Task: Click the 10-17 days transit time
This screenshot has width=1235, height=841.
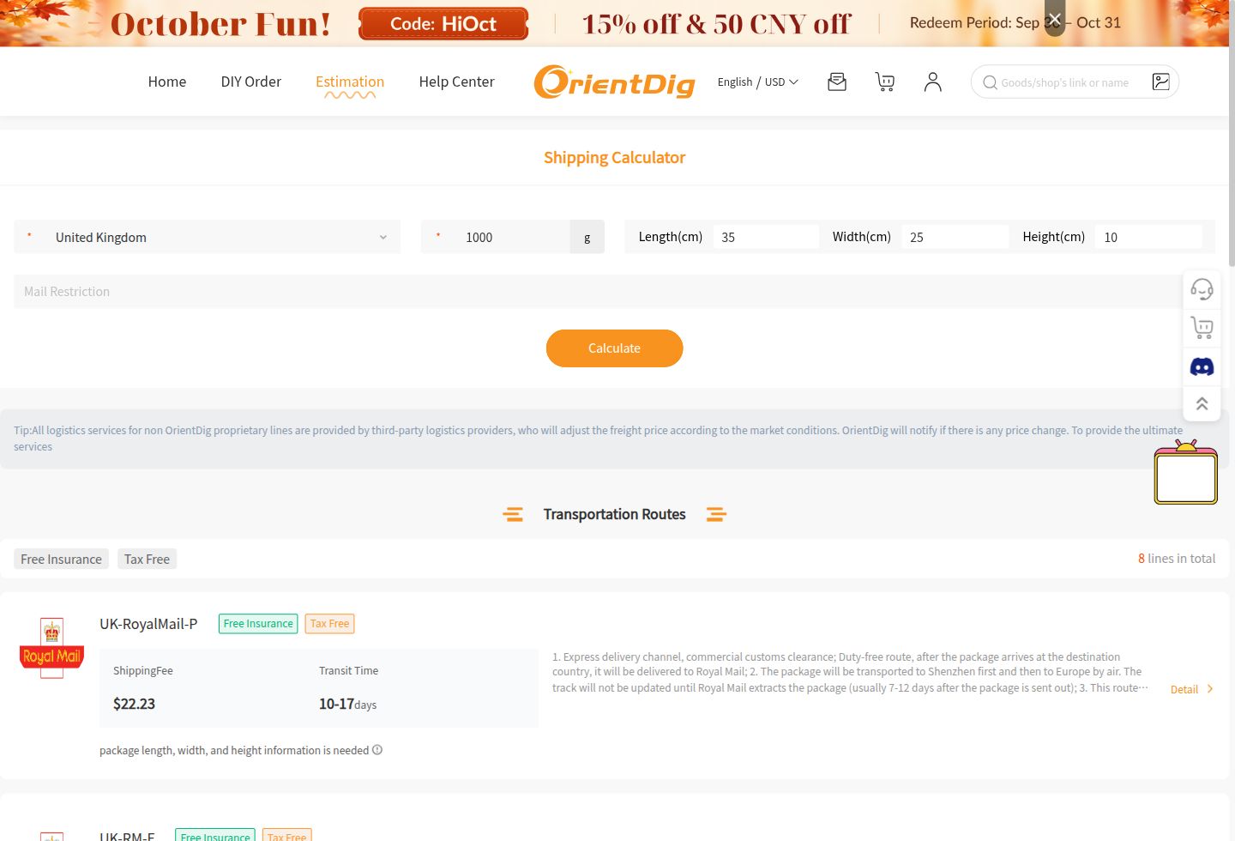Action: pos(347,704)
